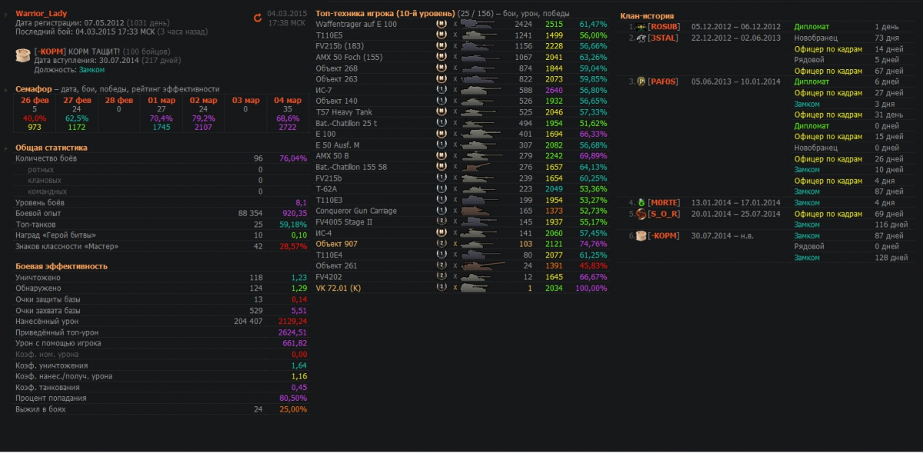Screen dimensions: 923x470
Task: Open the [ROSUB] clan link
Action: 665,27
